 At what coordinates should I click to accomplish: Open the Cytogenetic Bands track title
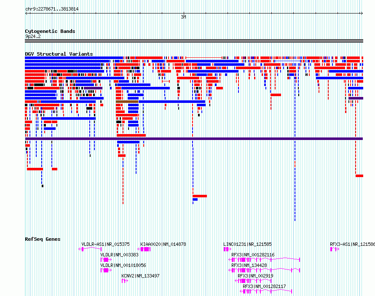(x=50, y=31)
